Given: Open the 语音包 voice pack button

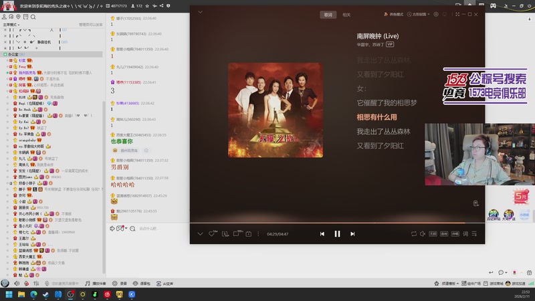Looking at the screenshot, I should pos(142,283).
